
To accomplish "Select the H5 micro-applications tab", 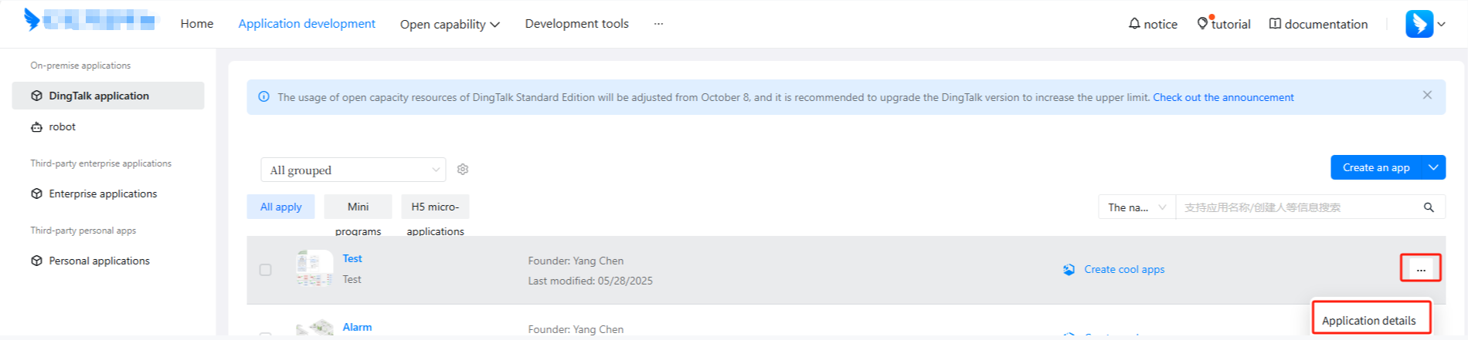I will pos(435,207).
